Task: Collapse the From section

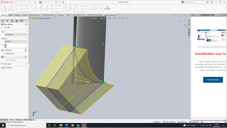Action: tap(27, 32)
